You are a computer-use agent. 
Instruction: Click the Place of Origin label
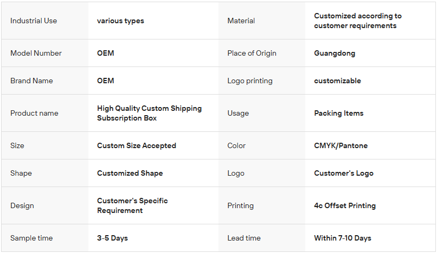[x=252, y=53]
